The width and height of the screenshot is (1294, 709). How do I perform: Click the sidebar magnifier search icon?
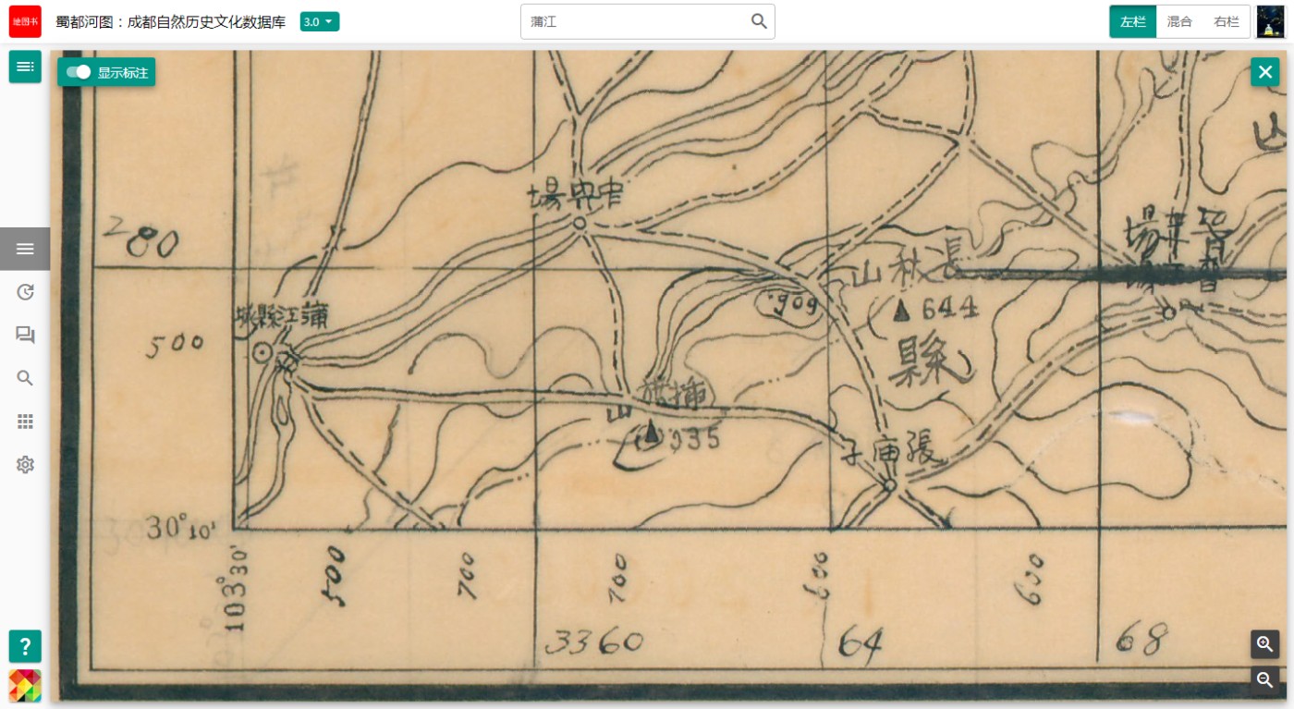click(25, 378)
